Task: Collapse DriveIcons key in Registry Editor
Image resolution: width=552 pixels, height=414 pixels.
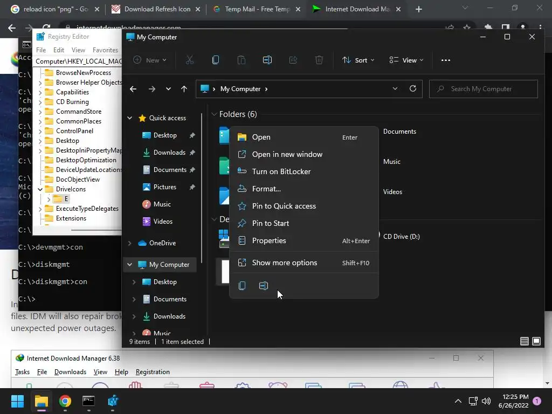Action: (40, 189)
